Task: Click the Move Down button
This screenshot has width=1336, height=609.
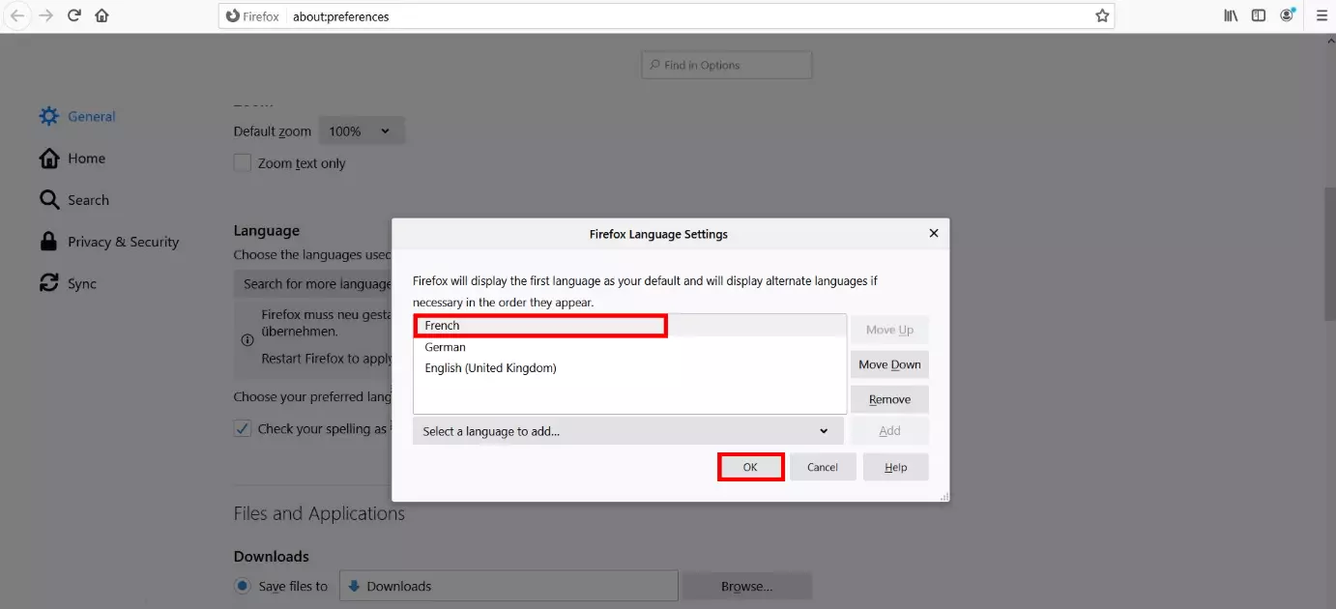Action: click(889, 364)
